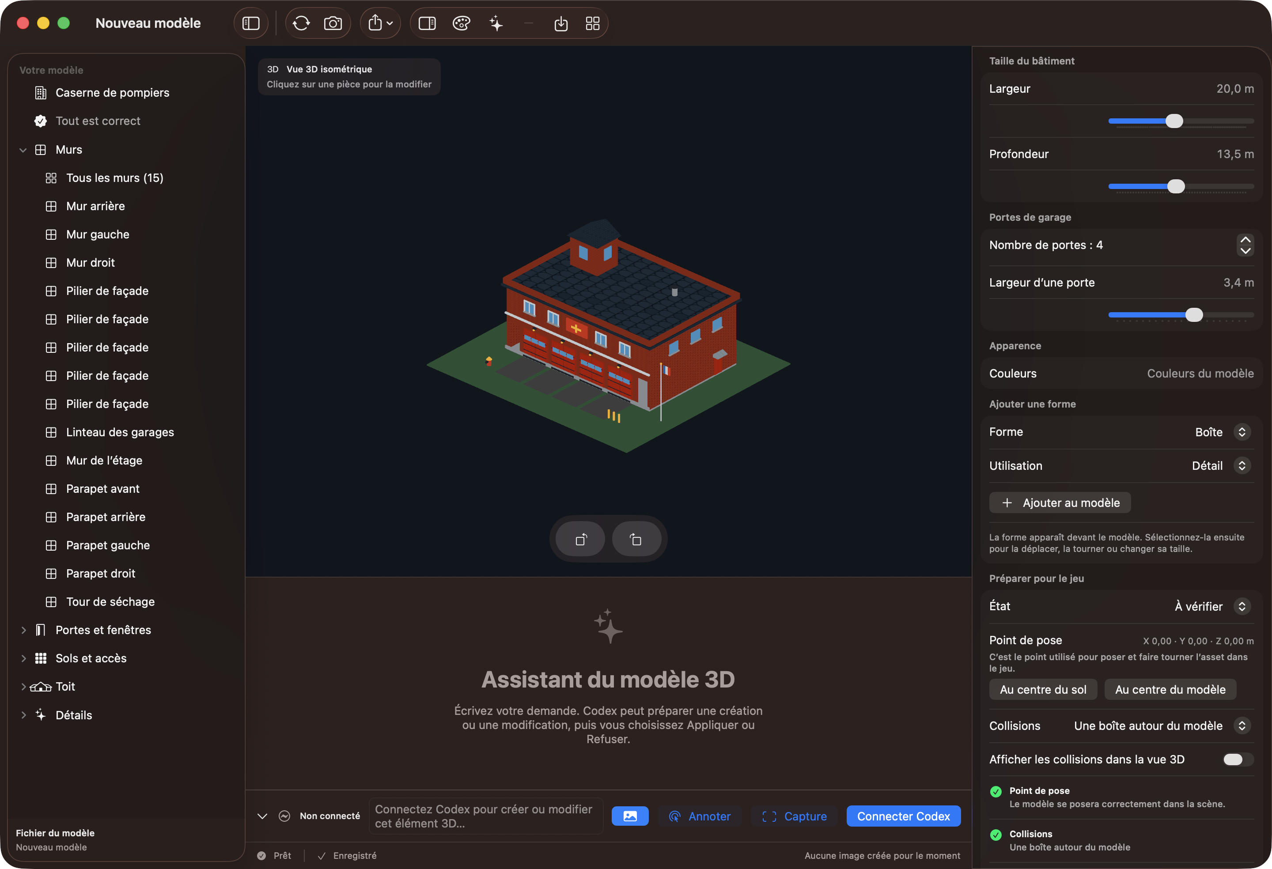Open the Collisions dropdown
The height and width of the screenshot is (869, 1272).
point(1242,725)
